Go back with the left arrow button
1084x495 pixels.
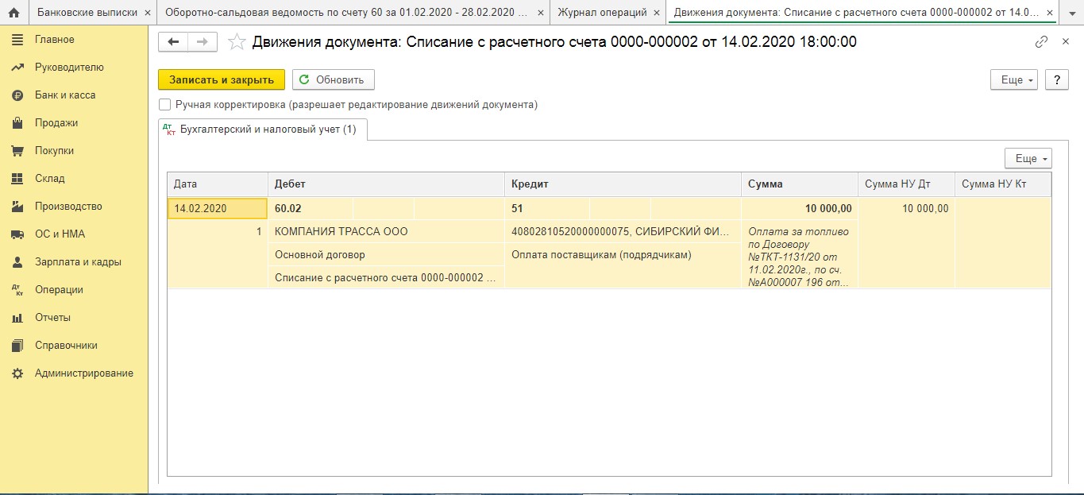pos(173,42)
